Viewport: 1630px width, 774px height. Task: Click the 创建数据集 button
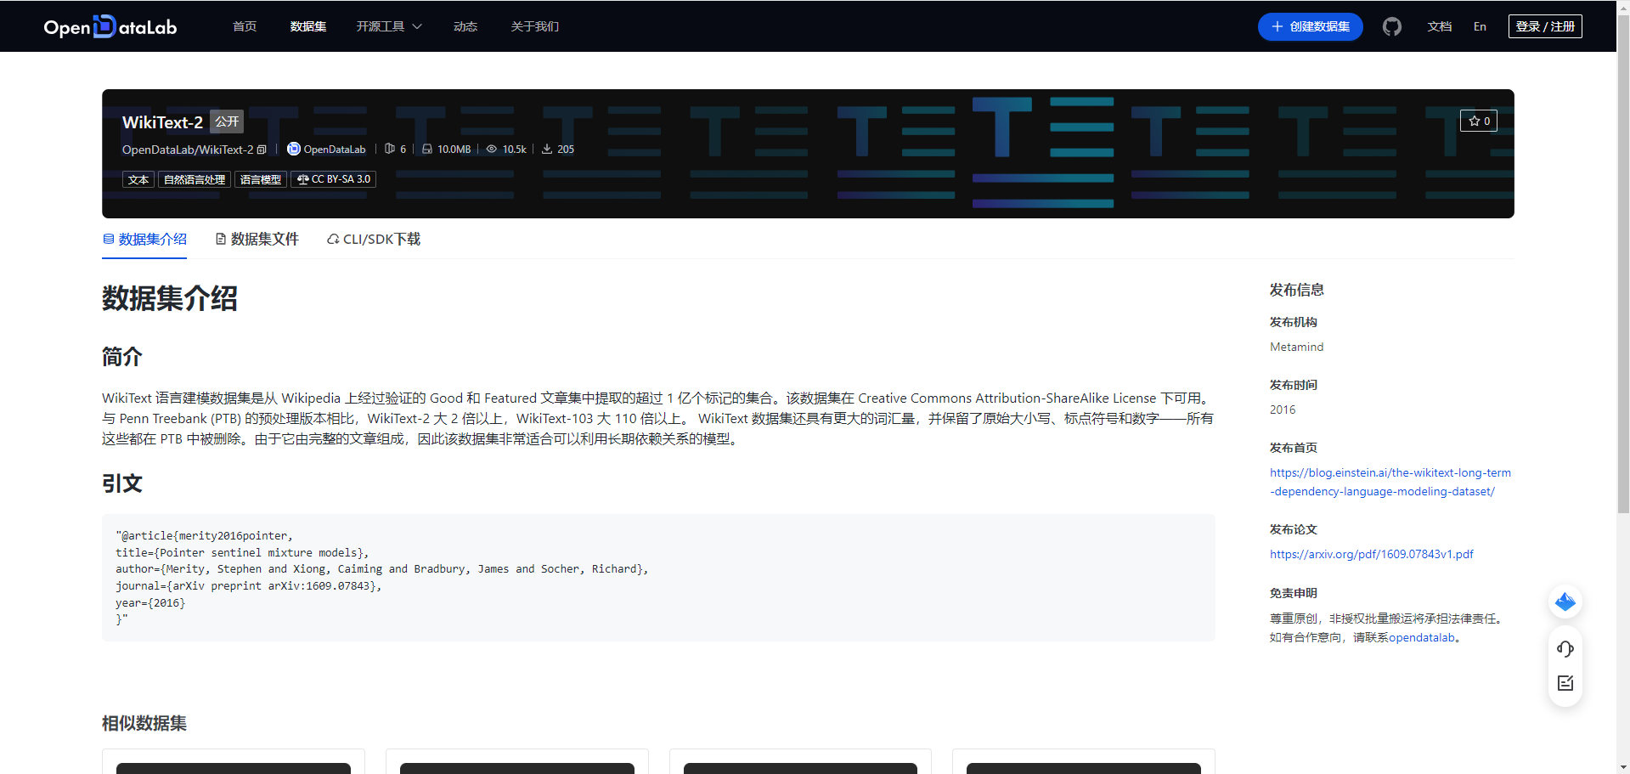click(x=1310, y=26)
